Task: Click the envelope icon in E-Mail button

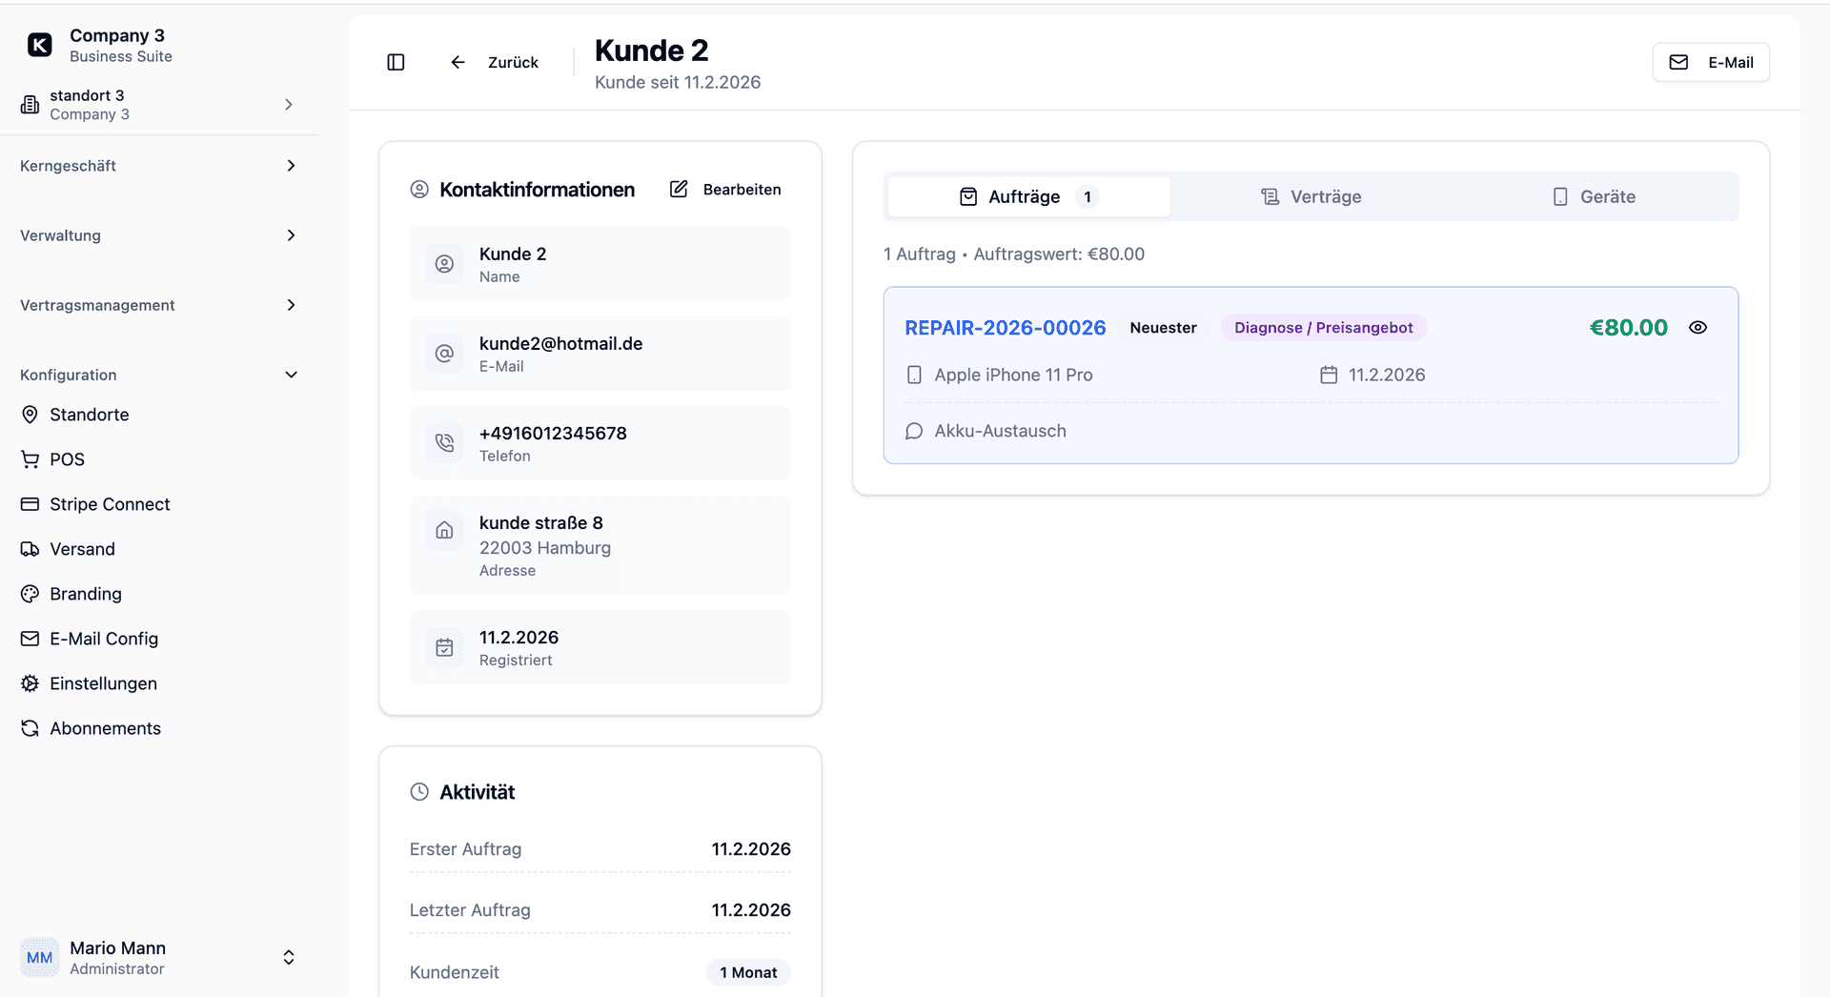Action: tap(1678, 62)
